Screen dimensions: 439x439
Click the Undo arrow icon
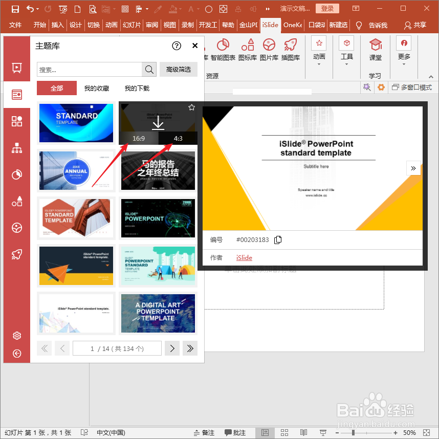coord(30,9)
